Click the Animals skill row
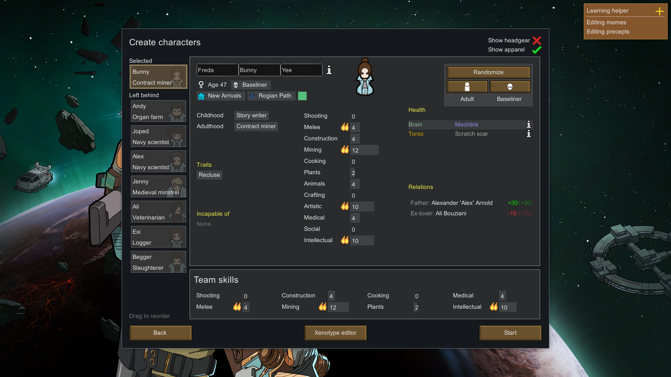The width and height of the screenshot is (671, 377). pos(331,184)
